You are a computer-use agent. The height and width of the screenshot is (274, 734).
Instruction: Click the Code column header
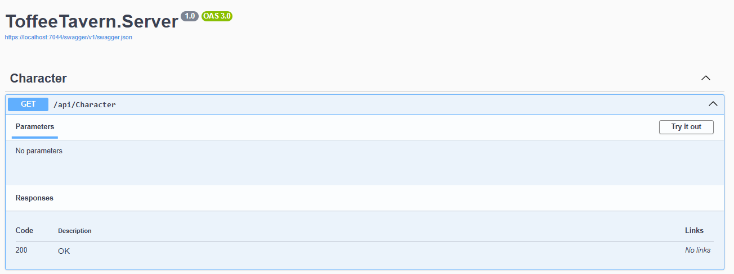(24, 230)
